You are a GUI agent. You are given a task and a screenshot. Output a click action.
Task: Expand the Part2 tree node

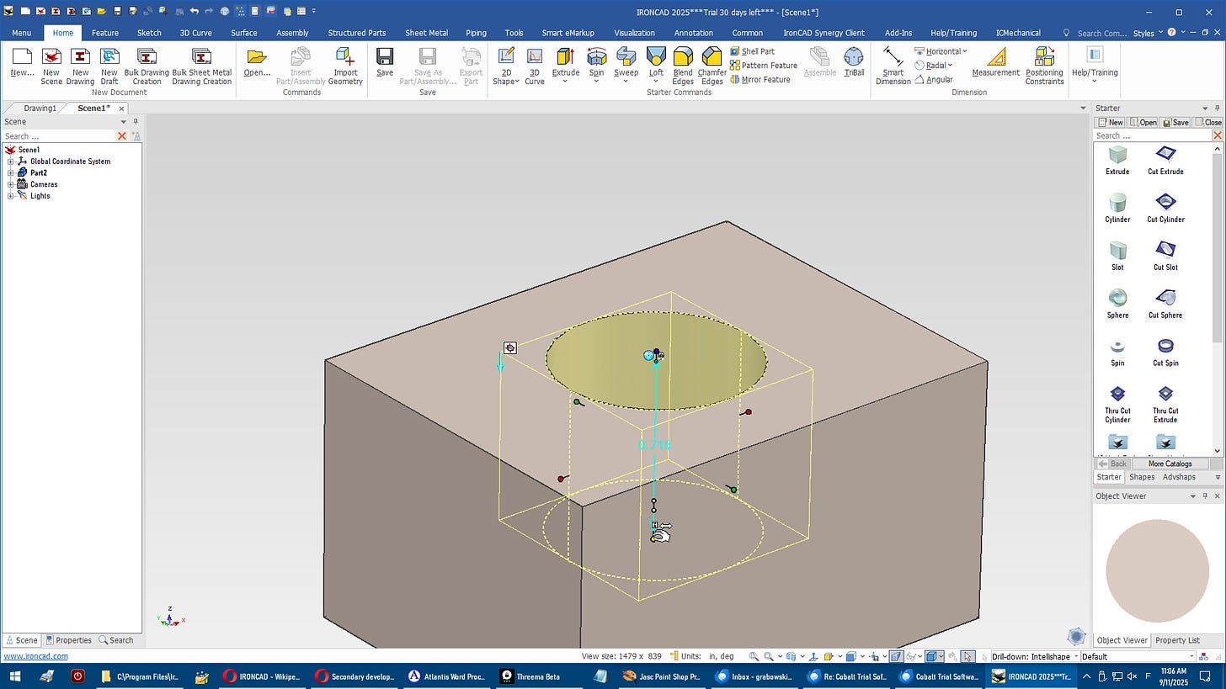pyautogui.click(x=11, y=172)
